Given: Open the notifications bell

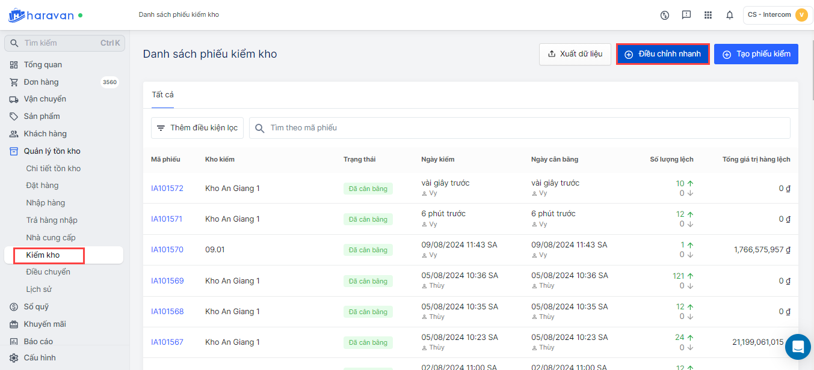Looking at the screenshot, I should 730,15.
